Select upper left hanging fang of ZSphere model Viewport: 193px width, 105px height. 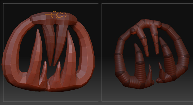tap(143, 42)
